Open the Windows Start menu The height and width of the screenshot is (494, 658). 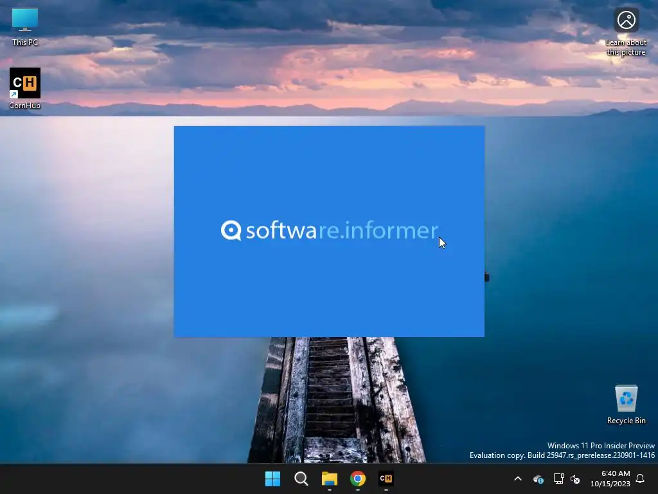pyautogui.click(x=272, y=479)
